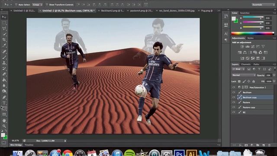The image size is (277, 156).
Task: Click the color spectrum ramp bar
Action: tap(253, 33)
